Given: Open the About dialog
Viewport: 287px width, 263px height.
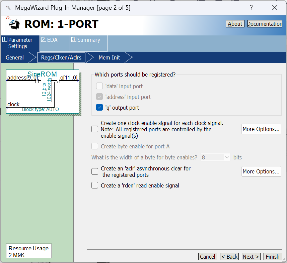Looking at the screenshot, I should point(235,24).
